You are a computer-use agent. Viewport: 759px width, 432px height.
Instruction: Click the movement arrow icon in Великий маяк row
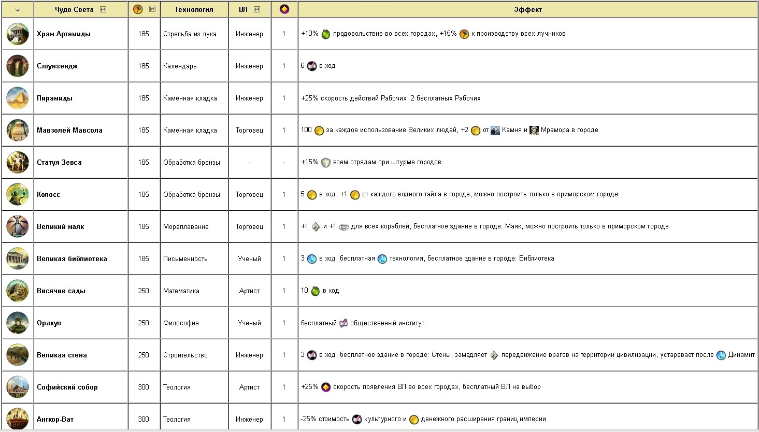click(316, 227)
